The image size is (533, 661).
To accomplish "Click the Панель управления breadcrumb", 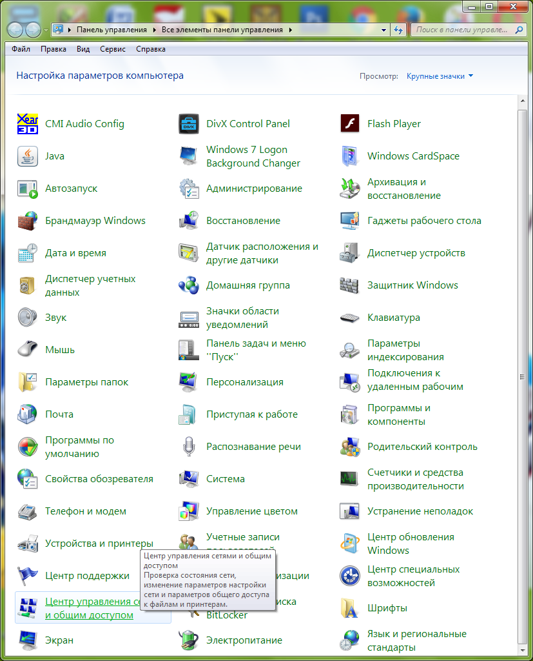I will [111, 30].
